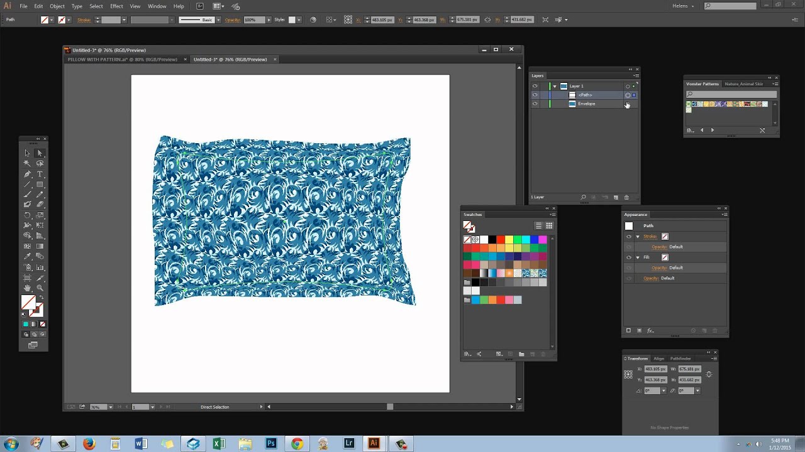Viewport: 805px width, 452px height.
Task: Switch Swatches panel to list view
Action: (x=538, y=225)
